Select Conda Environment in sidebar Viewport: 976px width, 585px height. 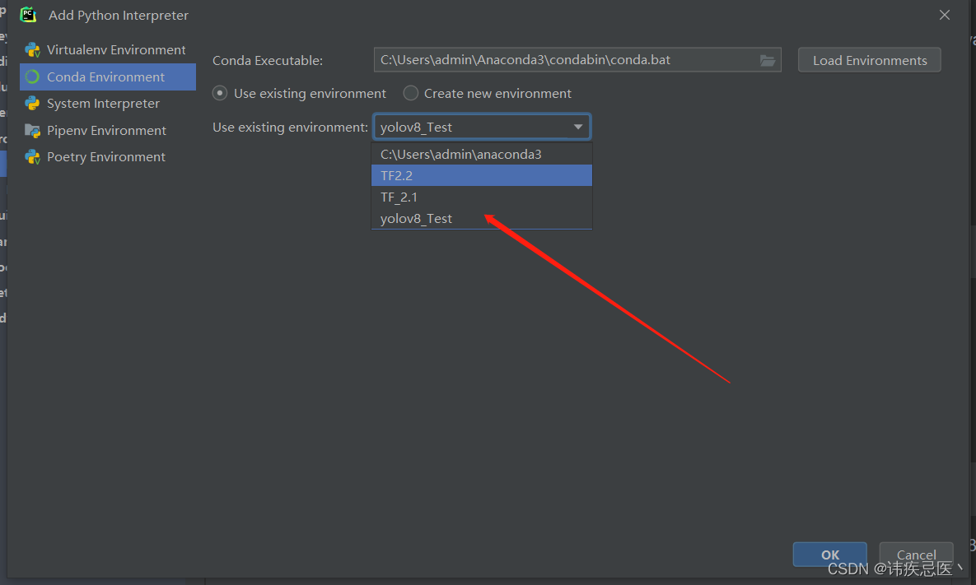(108, 77)
